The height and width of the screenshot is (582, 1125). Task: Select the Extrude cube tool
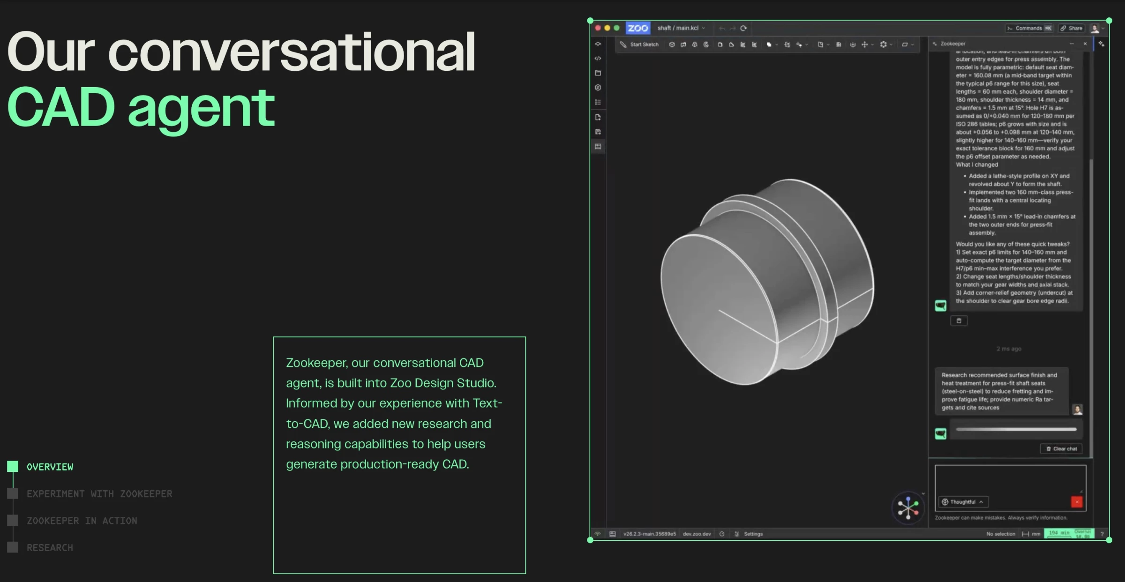tap(672, 45)
